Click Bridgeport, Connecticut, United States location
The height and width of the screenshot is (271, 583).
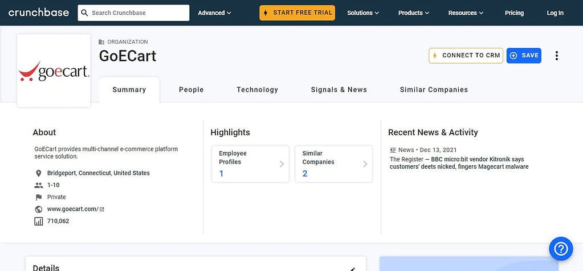tap(99, 173)
